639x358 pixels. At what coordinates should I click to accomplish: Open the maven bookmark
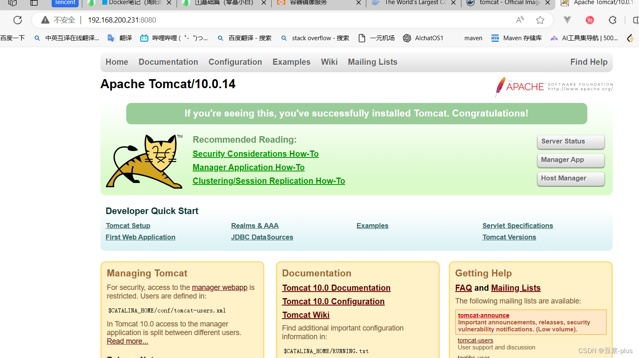[473, 38]
